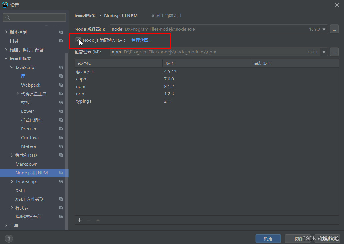Click project-level icon beside Node.js 和 NPM
This screenshot has width=344, height=244.
[61, 173]
